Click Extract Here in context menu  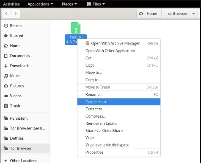click(119, 102)
